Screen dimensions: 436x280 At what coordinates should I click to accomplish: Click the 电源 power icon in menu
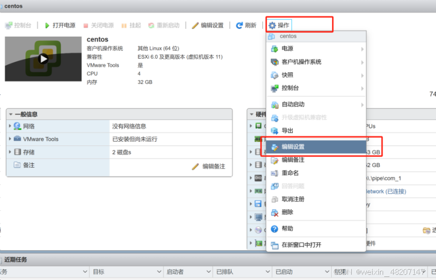tap(275, 49)
